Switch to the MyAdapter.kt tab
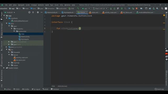 (x=69, y=13)
